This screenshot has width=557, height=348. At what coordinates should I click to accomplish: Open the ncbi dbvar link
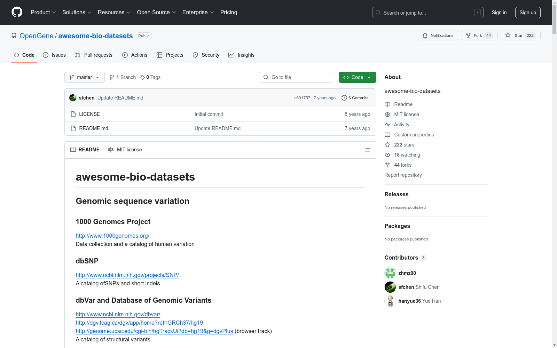[x=118, y=314]
